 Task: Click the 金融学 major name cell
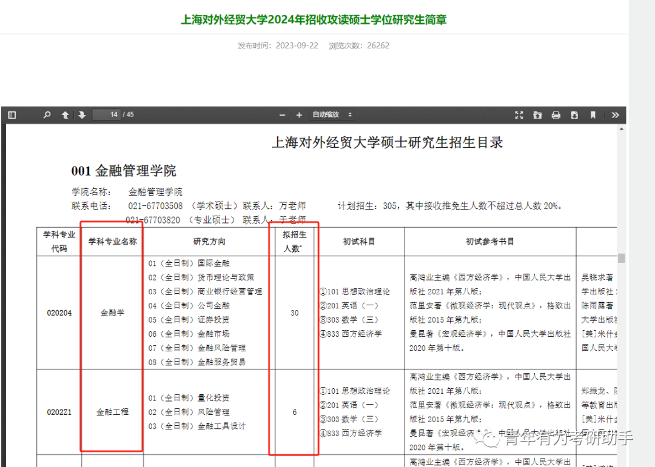[x=112, y=313]
